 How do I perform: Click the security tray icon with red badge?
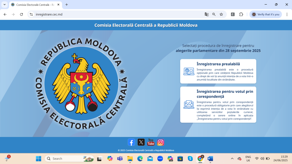click(240, 159)
